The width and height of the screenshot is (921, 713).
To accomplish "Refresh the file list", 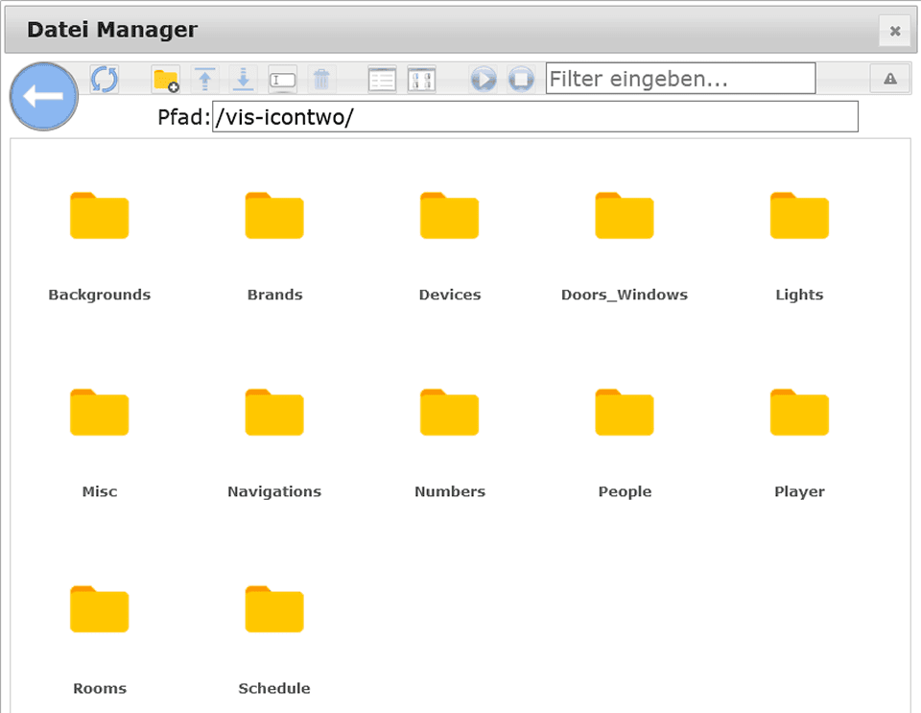I will coord(105,79).
